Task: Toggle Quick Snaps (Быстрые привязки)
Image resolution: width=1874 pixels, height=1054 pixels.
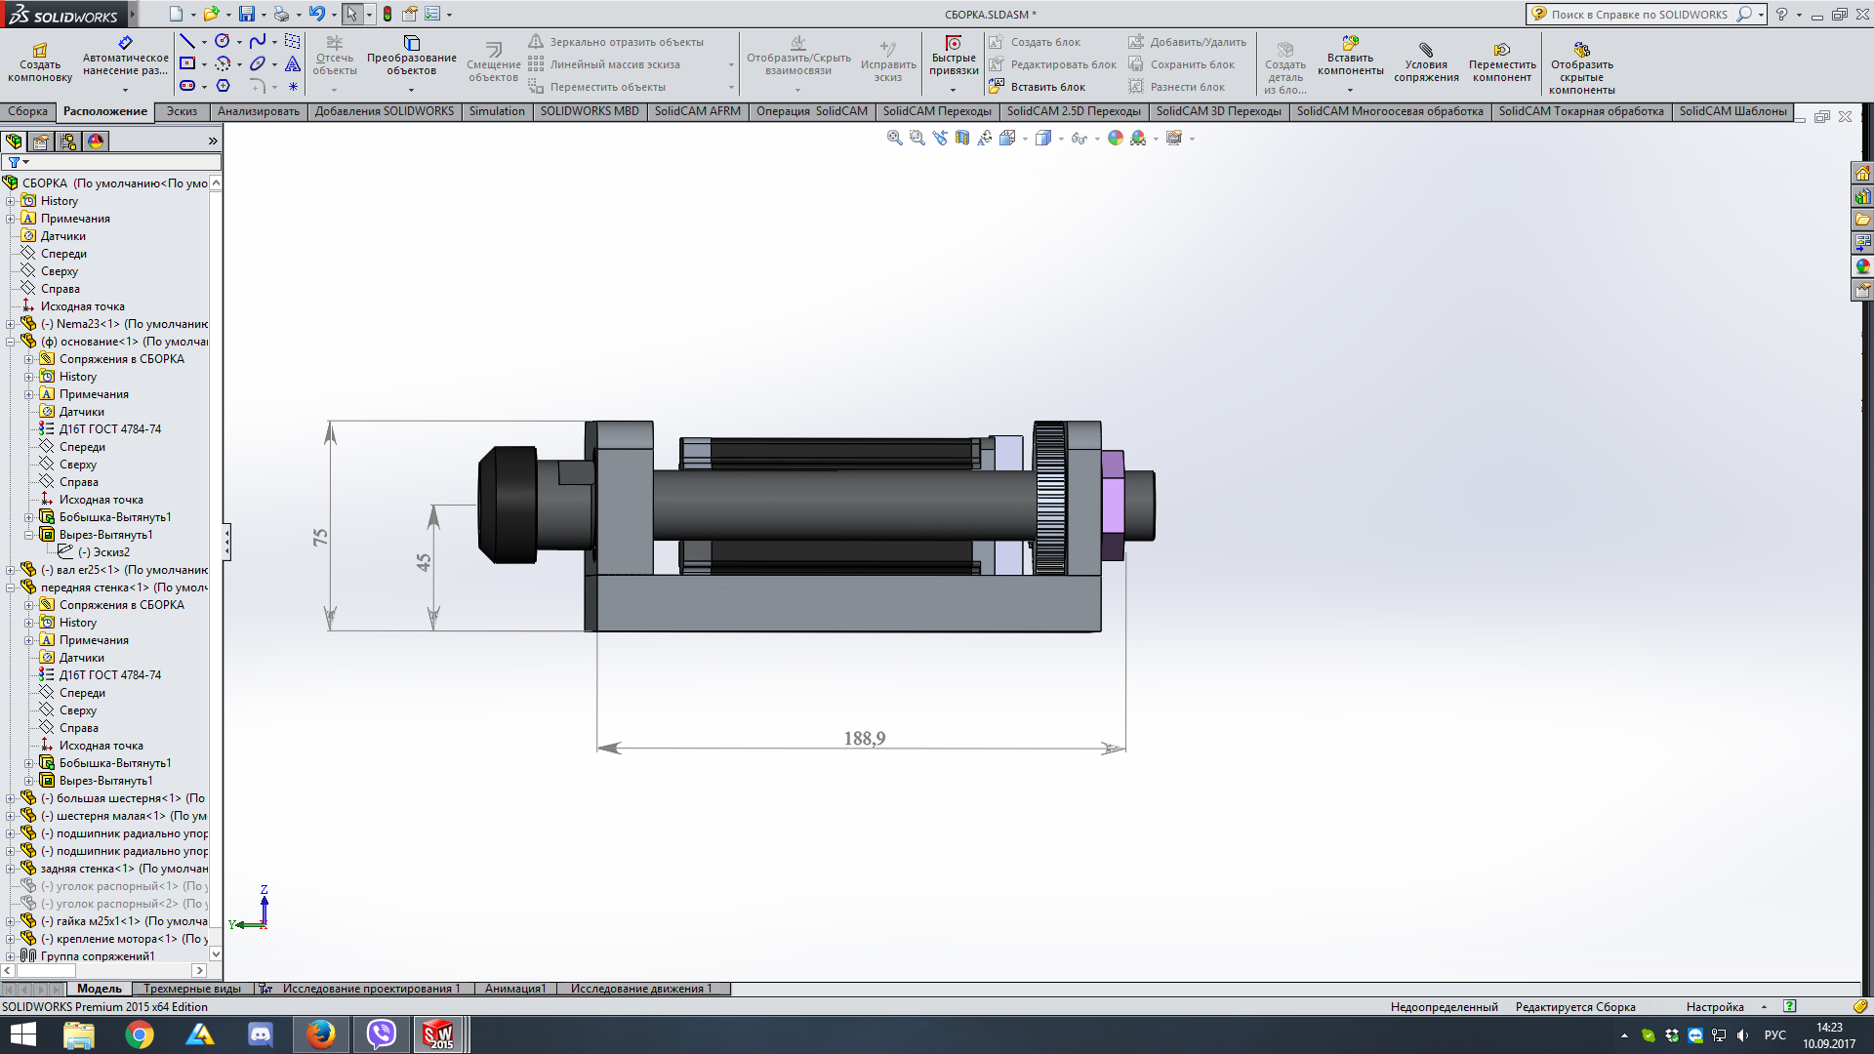Action: click(954, 44)
